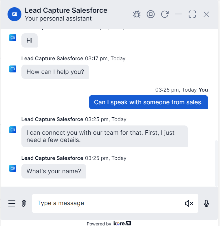This screenshot has width=220, height=226.
Task: Toggle the muted speaker icon
Action: 189,203
